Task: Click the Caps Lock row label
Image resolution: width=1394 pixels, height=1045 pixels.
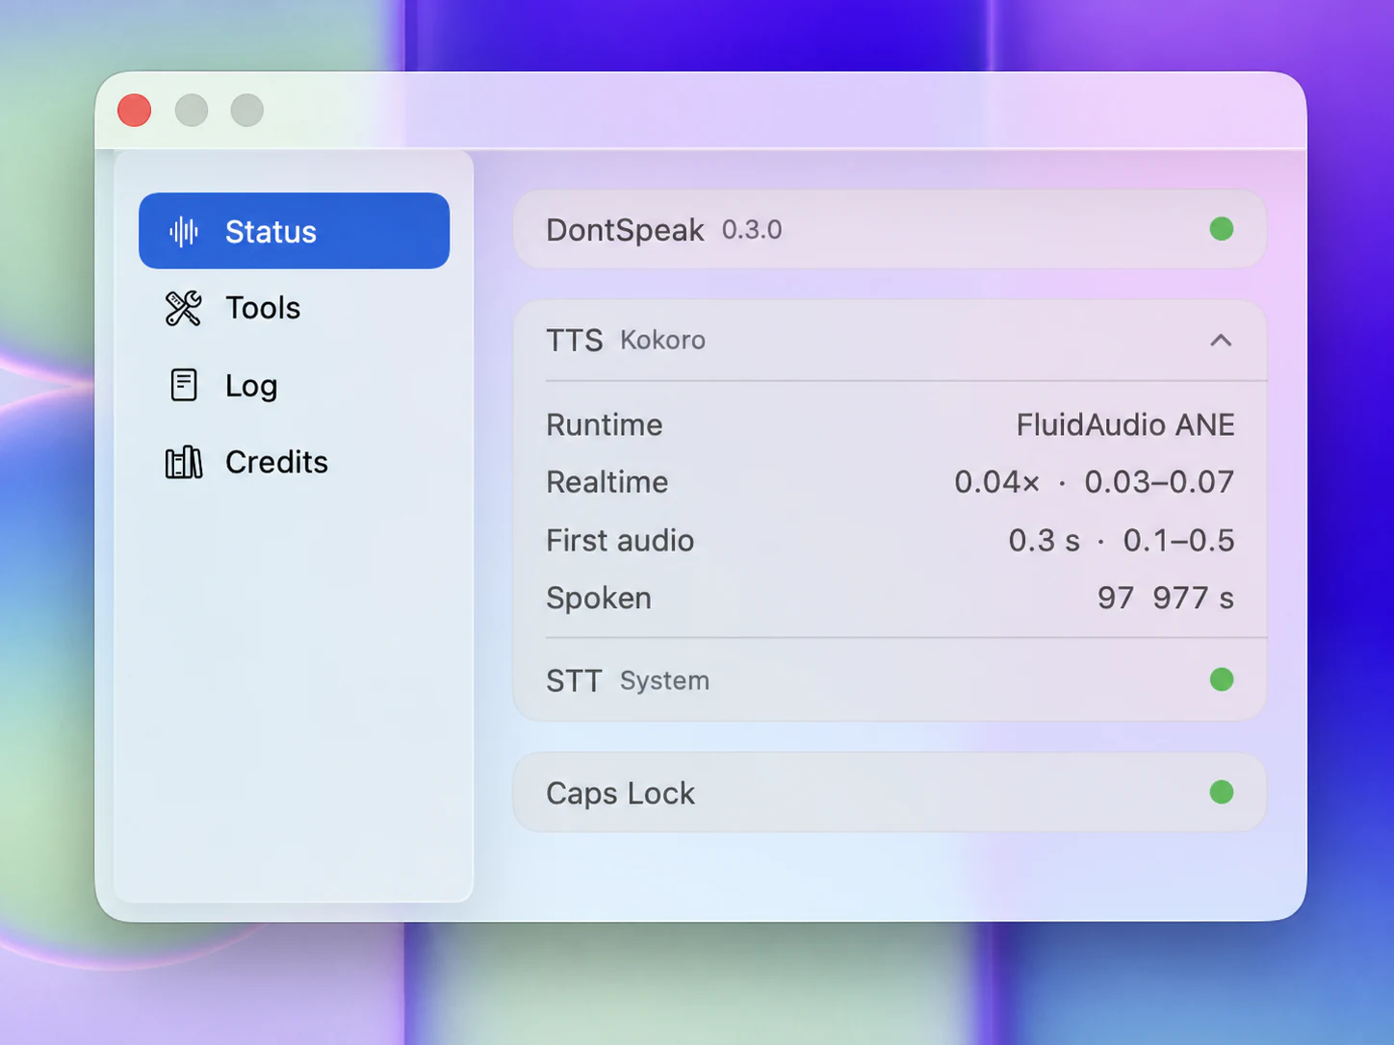Action: 620,794
